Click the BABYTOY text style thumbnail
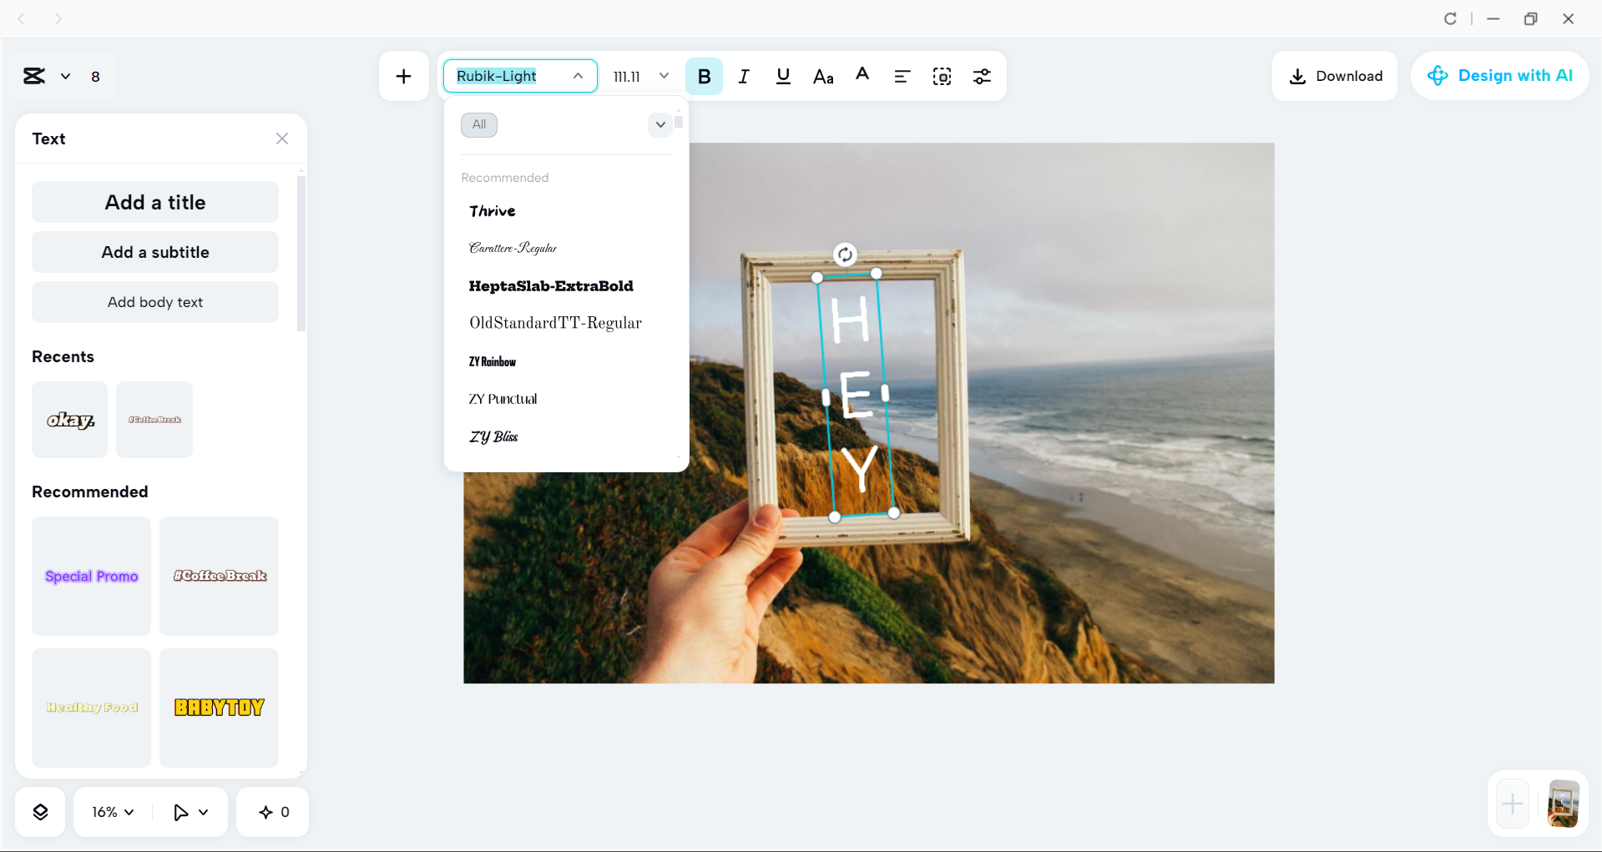Image resolution: width=1602 pixels, height=852 pixels. [219, 708]
